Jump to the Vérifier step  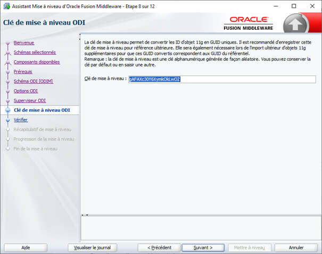pos(21,120)
